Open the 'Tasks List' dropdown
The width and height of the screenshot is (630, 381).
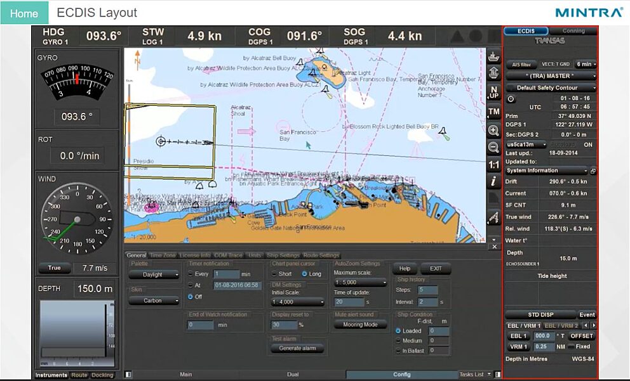coord(475,374)
